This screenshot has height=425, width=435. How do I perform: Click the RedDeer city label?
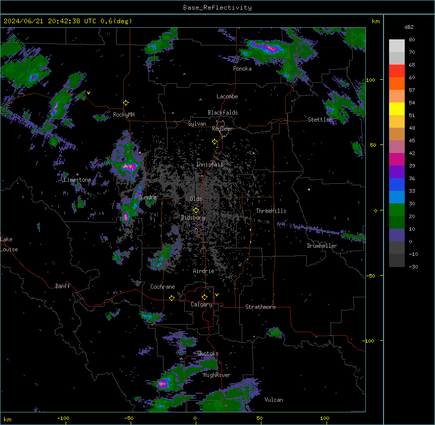click(222, 129)
